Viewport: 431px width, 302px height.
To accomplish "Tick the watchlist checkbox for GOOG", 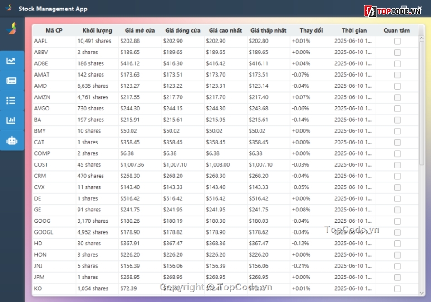I will click(397, 221).
